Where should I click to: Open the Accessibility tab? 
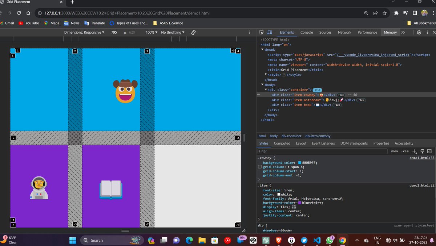click(404, 143)
